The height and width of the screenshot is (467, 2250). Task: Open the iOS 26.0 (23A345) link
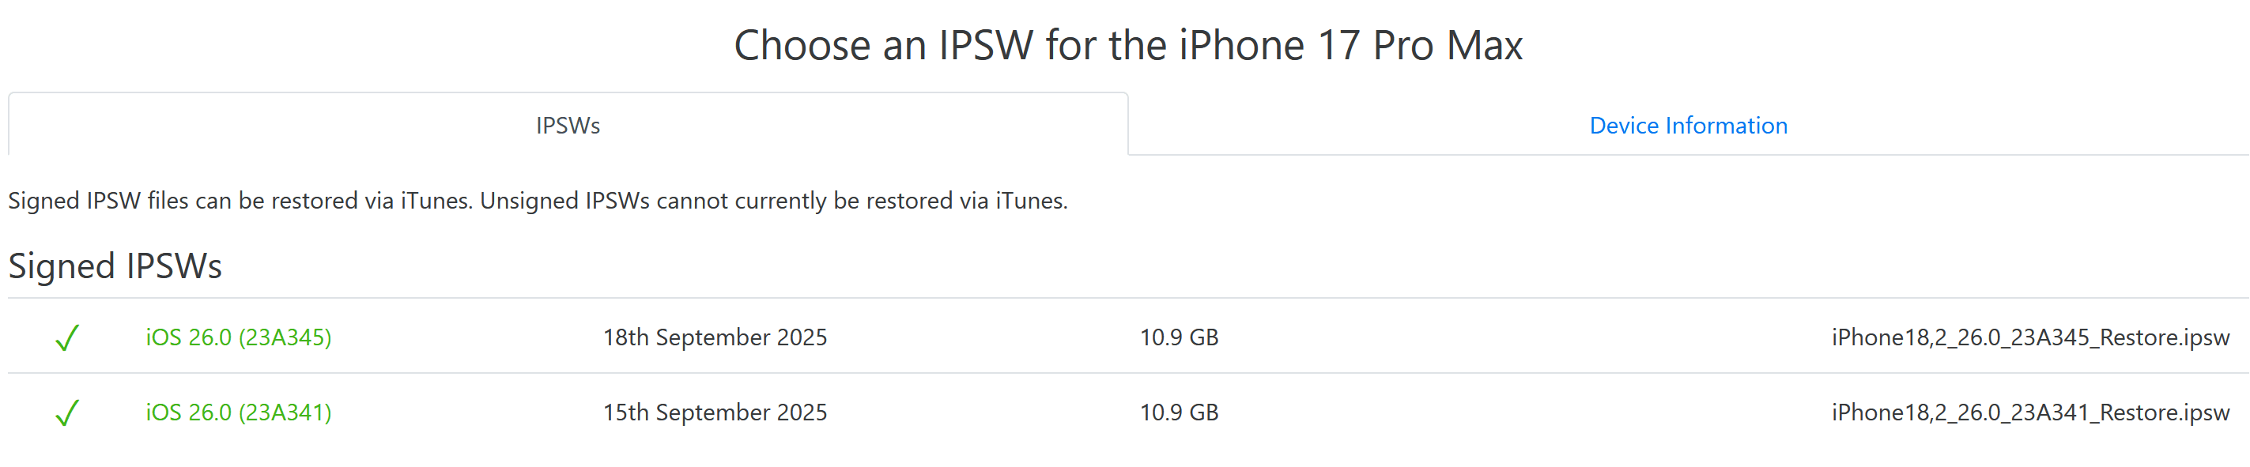pos(239,338)
